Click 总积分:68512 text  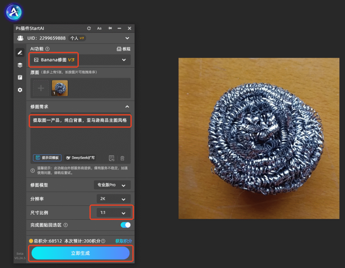[x=48, y=241]
